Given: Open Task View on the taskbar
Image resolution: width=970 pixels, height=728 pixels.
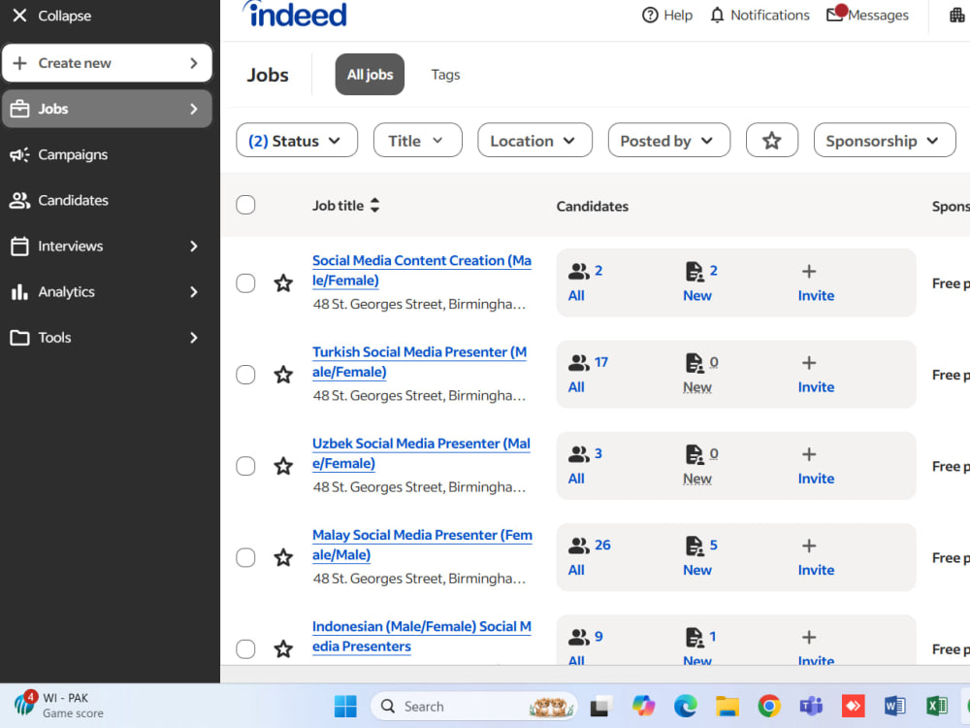Looking at the screenshot, I should (x=599, y=707).
